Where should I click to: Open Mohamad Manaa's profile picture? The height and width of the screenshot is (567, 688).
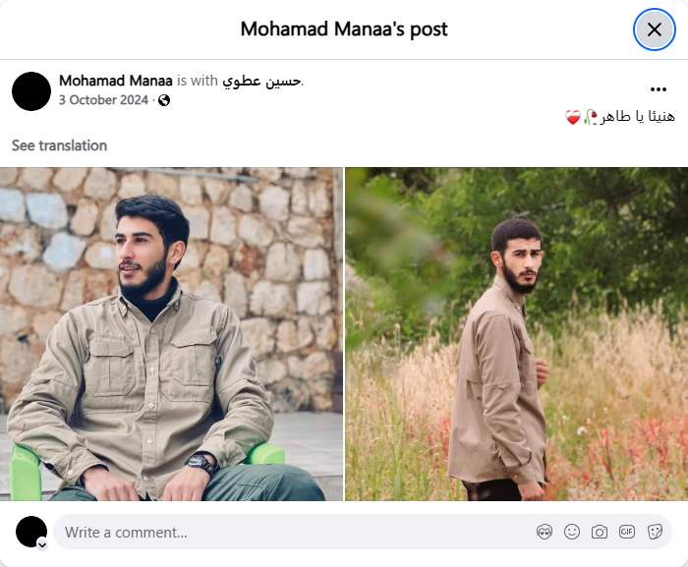pyautogui.click(x=31, y=91)
